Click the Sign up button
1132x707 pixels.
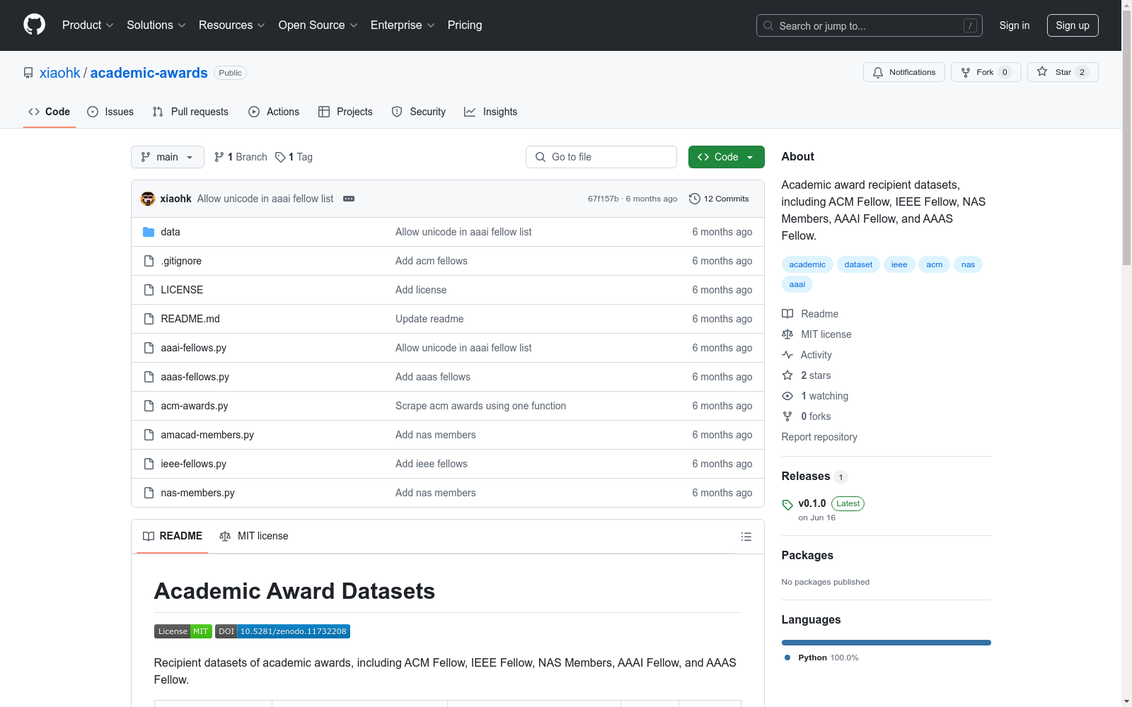[x=1073, y=25]
